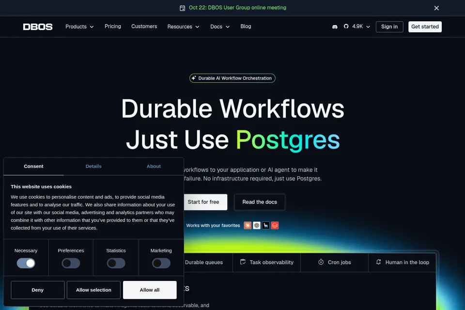Open the Discord icon link

coord(335,27)
